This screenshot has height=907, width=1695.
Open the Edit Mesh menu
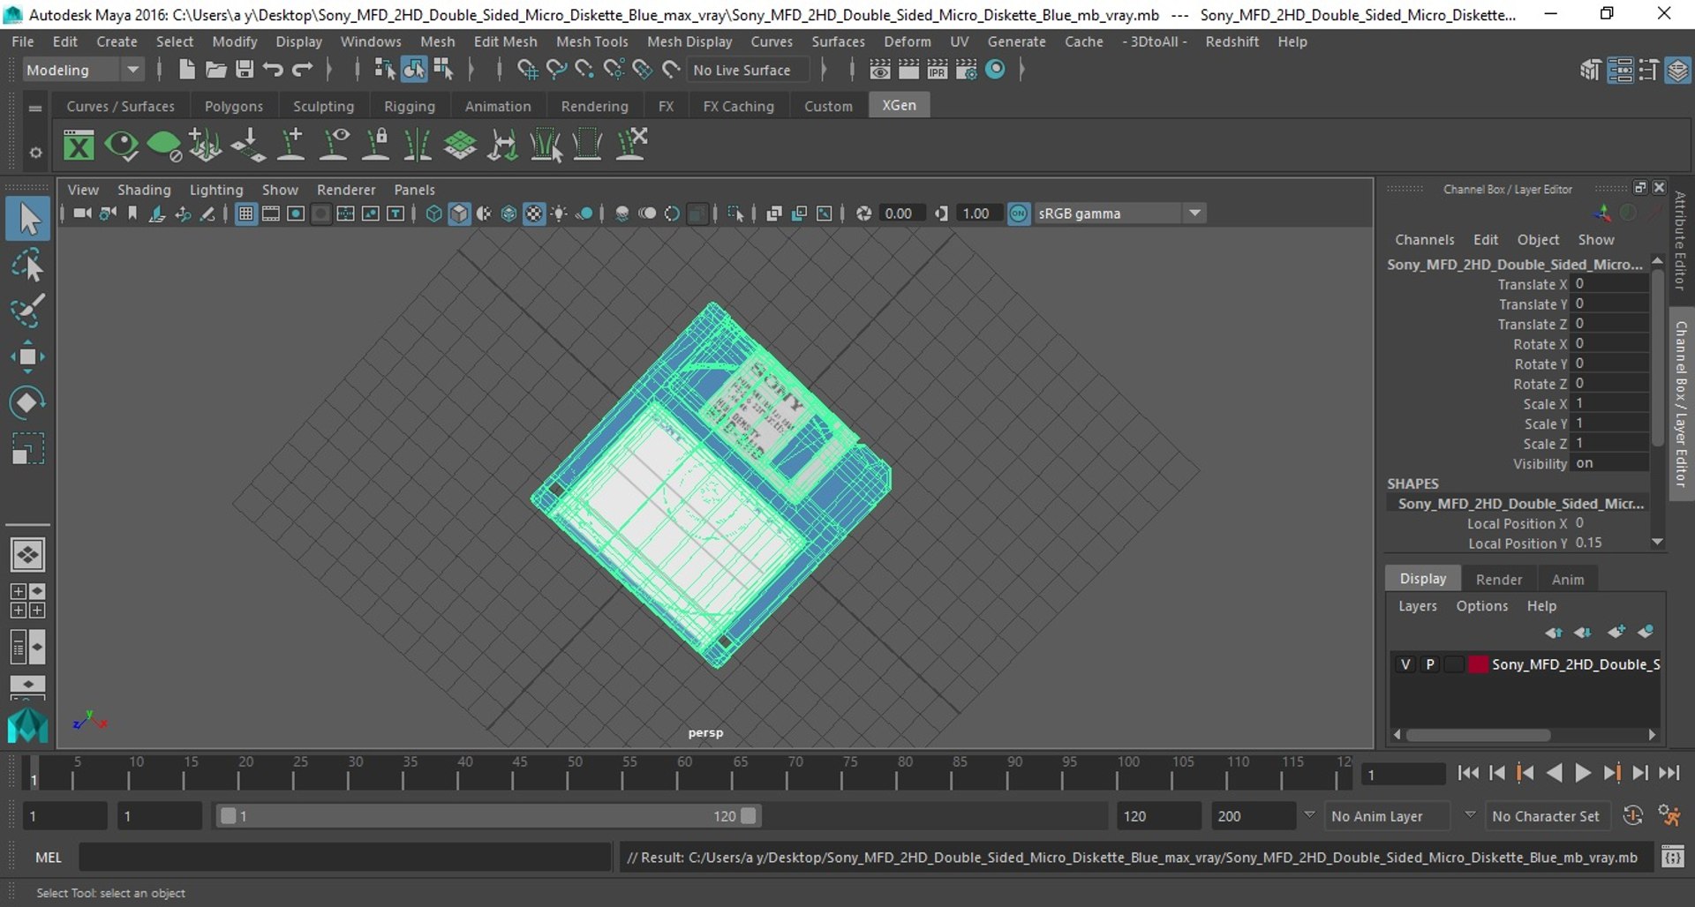point(505,41)
